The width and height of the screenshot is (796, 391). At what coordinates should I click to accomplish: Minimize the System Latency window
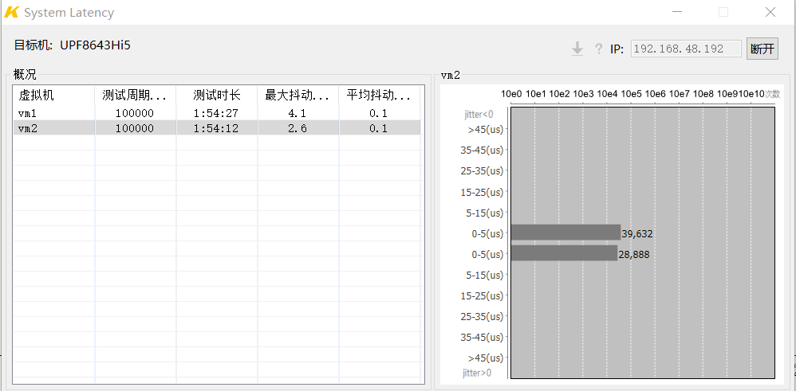(676, 12)
